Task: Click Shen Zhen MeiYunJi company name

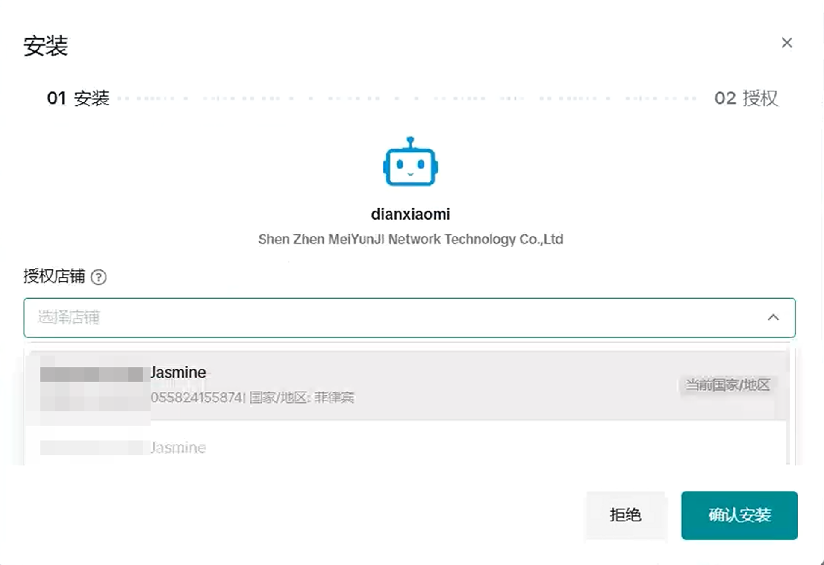Action: click(410, 239)
